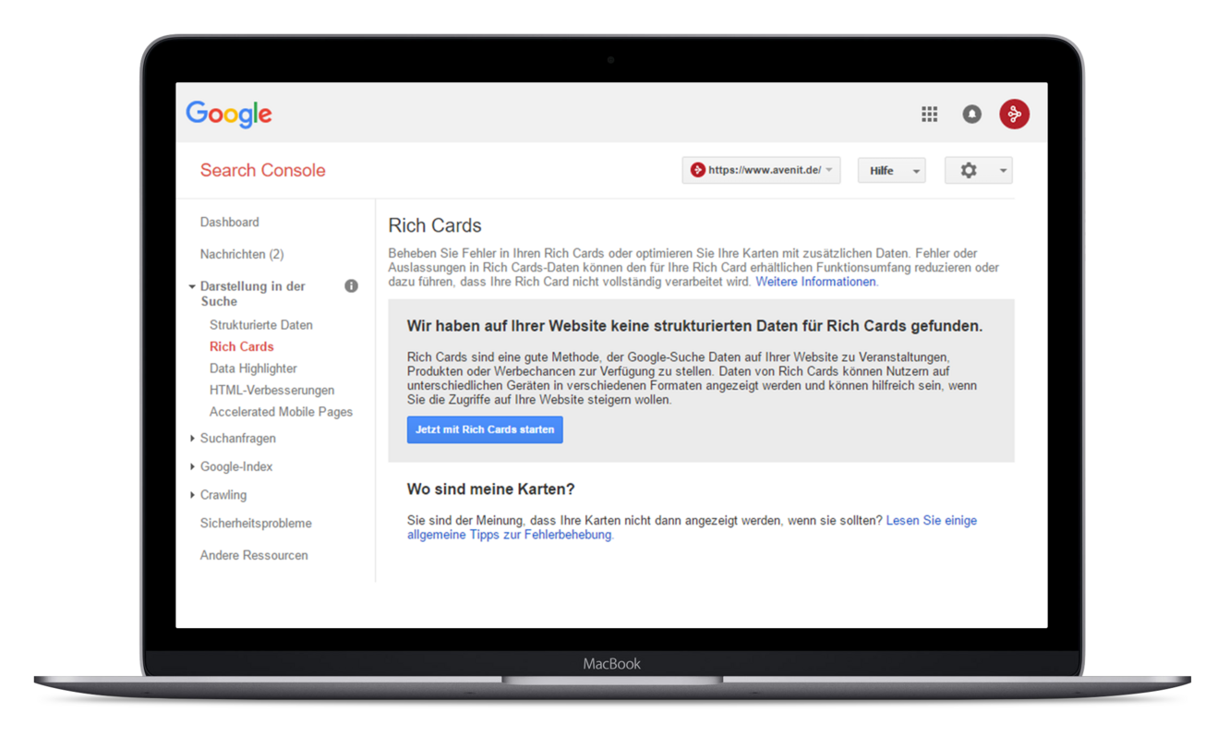The height and width of the screenshot is (737, 1230).
Task: Open Andere Ressourcen
Action: pos(254,555)
